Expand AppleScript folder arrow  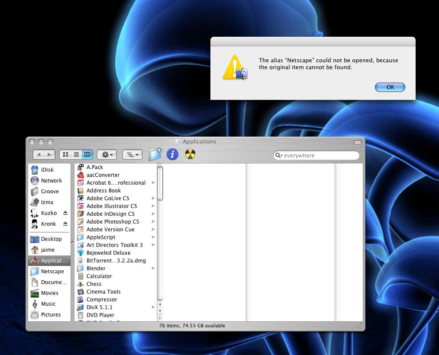(x=153, y=237)
